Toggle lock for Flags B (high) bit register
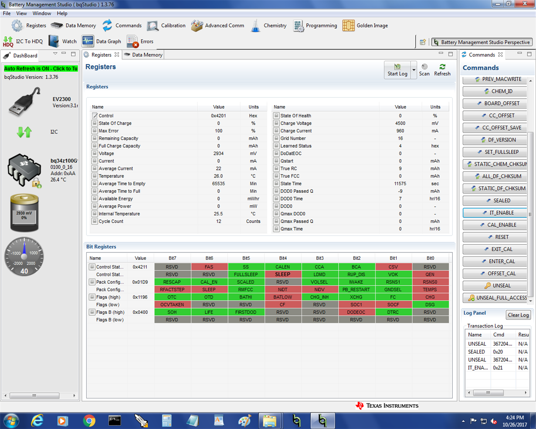Screen dimensions: 536x429 pyautogui.click(x=92, y=312)
